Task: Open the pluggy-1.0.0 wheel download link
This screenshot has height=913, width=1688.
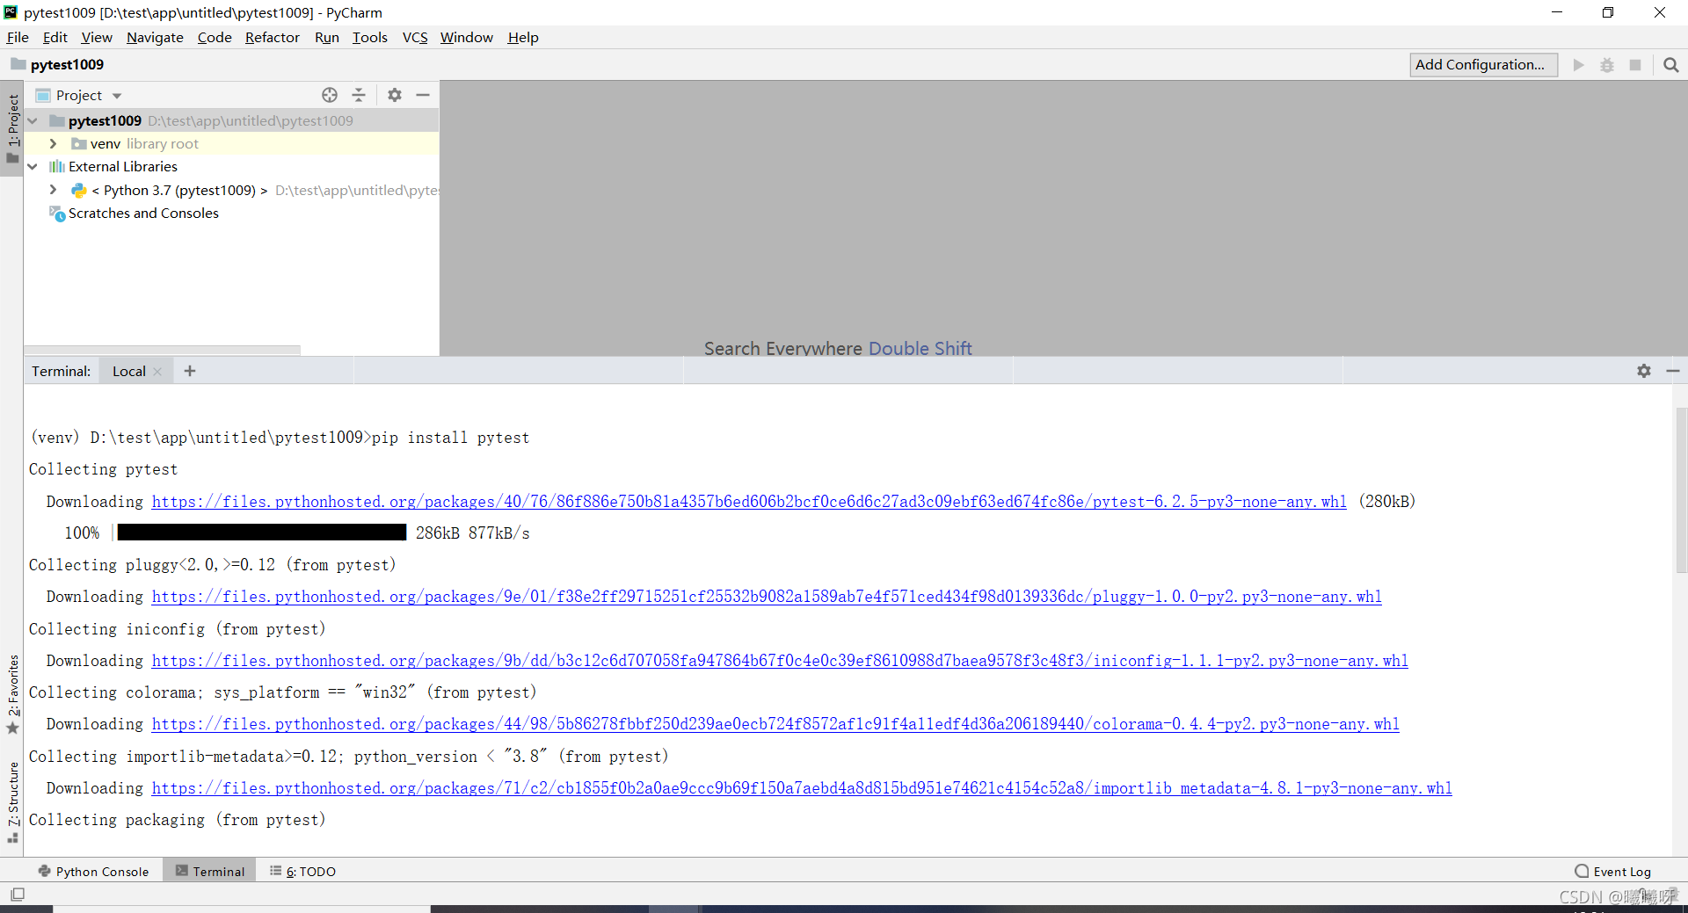Action: [767, 597]
